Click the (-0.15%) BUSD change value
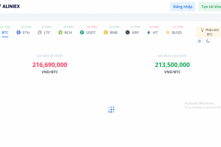This screenshot has height=147, width=221. point(178,27)
